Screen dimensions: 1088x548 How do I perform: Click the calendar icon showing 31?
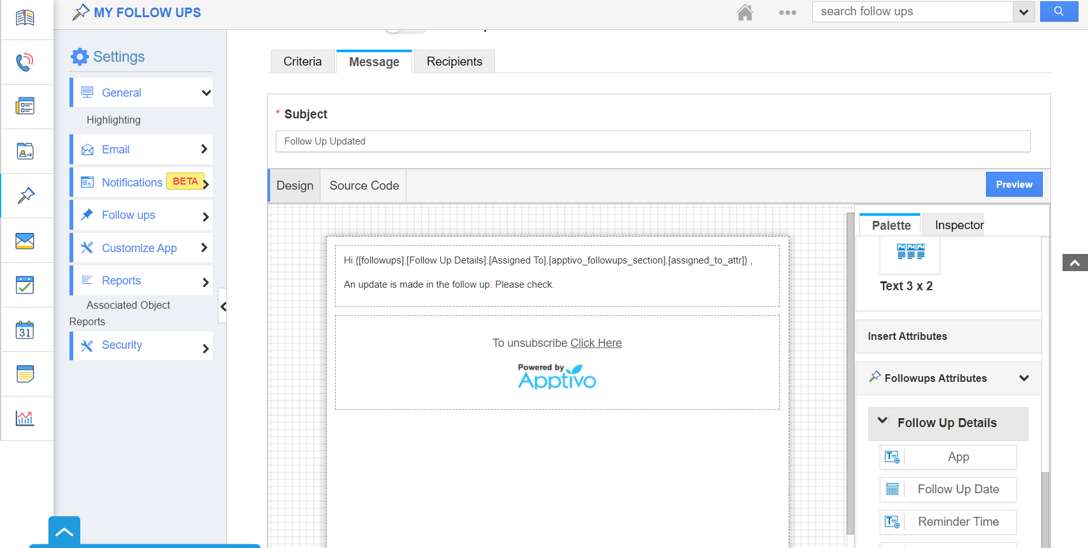(x=25, y=330)
